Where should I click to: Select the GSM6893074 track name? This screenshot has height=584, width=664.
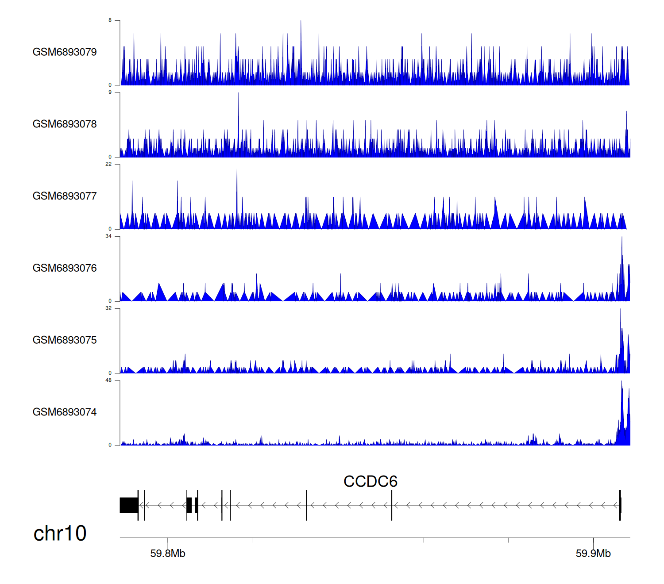click(65, 412)
